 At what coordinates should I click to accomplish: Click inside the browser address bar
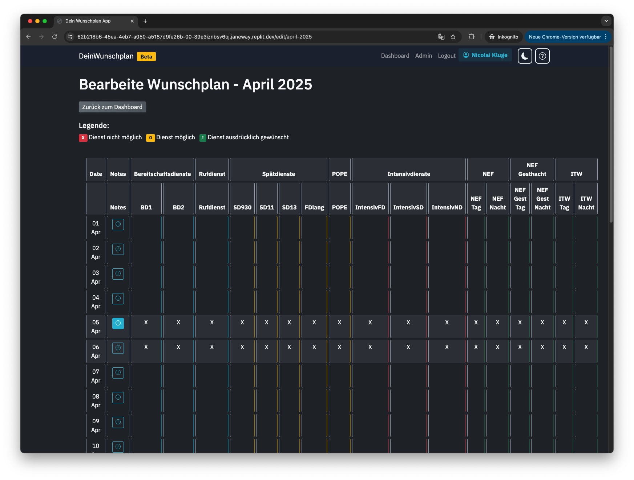(218, 37)
